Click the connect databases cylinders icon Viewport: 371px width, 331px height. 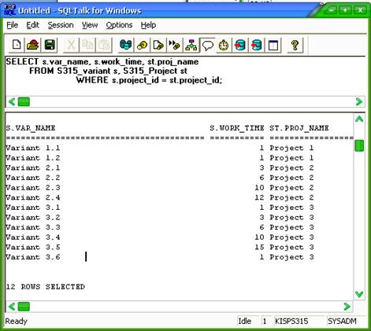[x=126, y=45]
